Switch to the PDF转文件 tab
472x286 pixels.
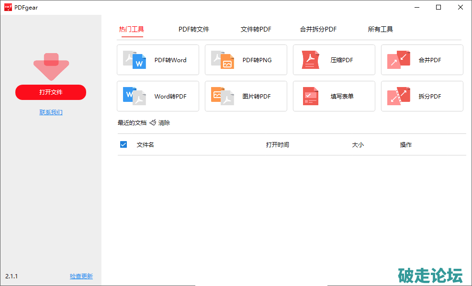click(x=194, y=29)
